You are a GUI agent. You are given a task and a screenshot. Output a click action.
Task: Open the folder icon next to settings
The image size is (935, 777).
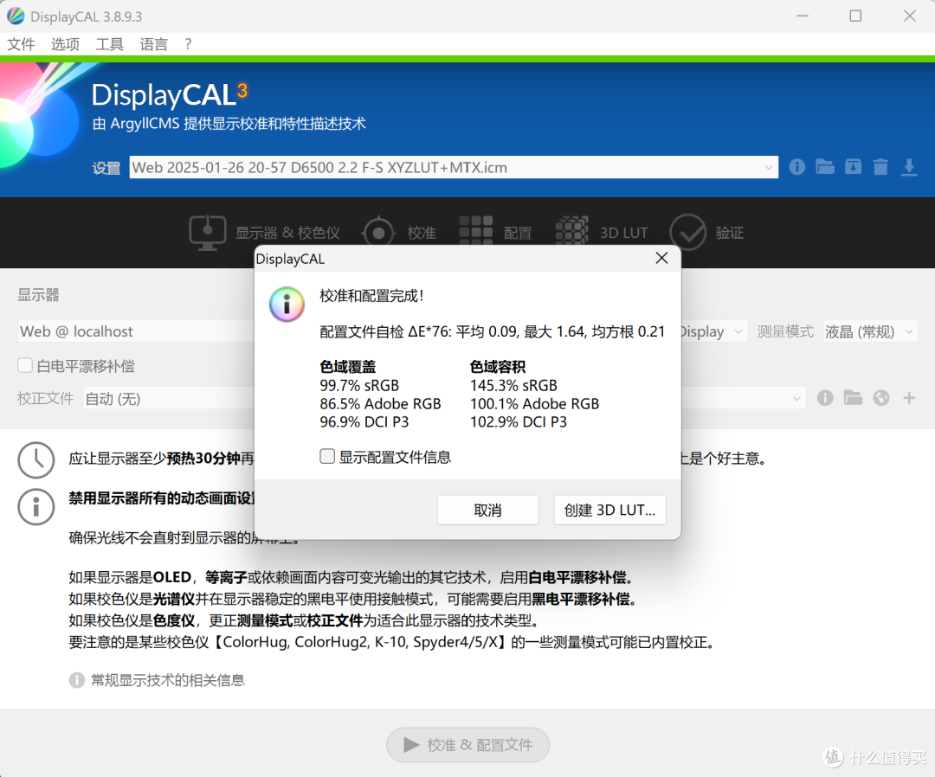coord(825,167)
